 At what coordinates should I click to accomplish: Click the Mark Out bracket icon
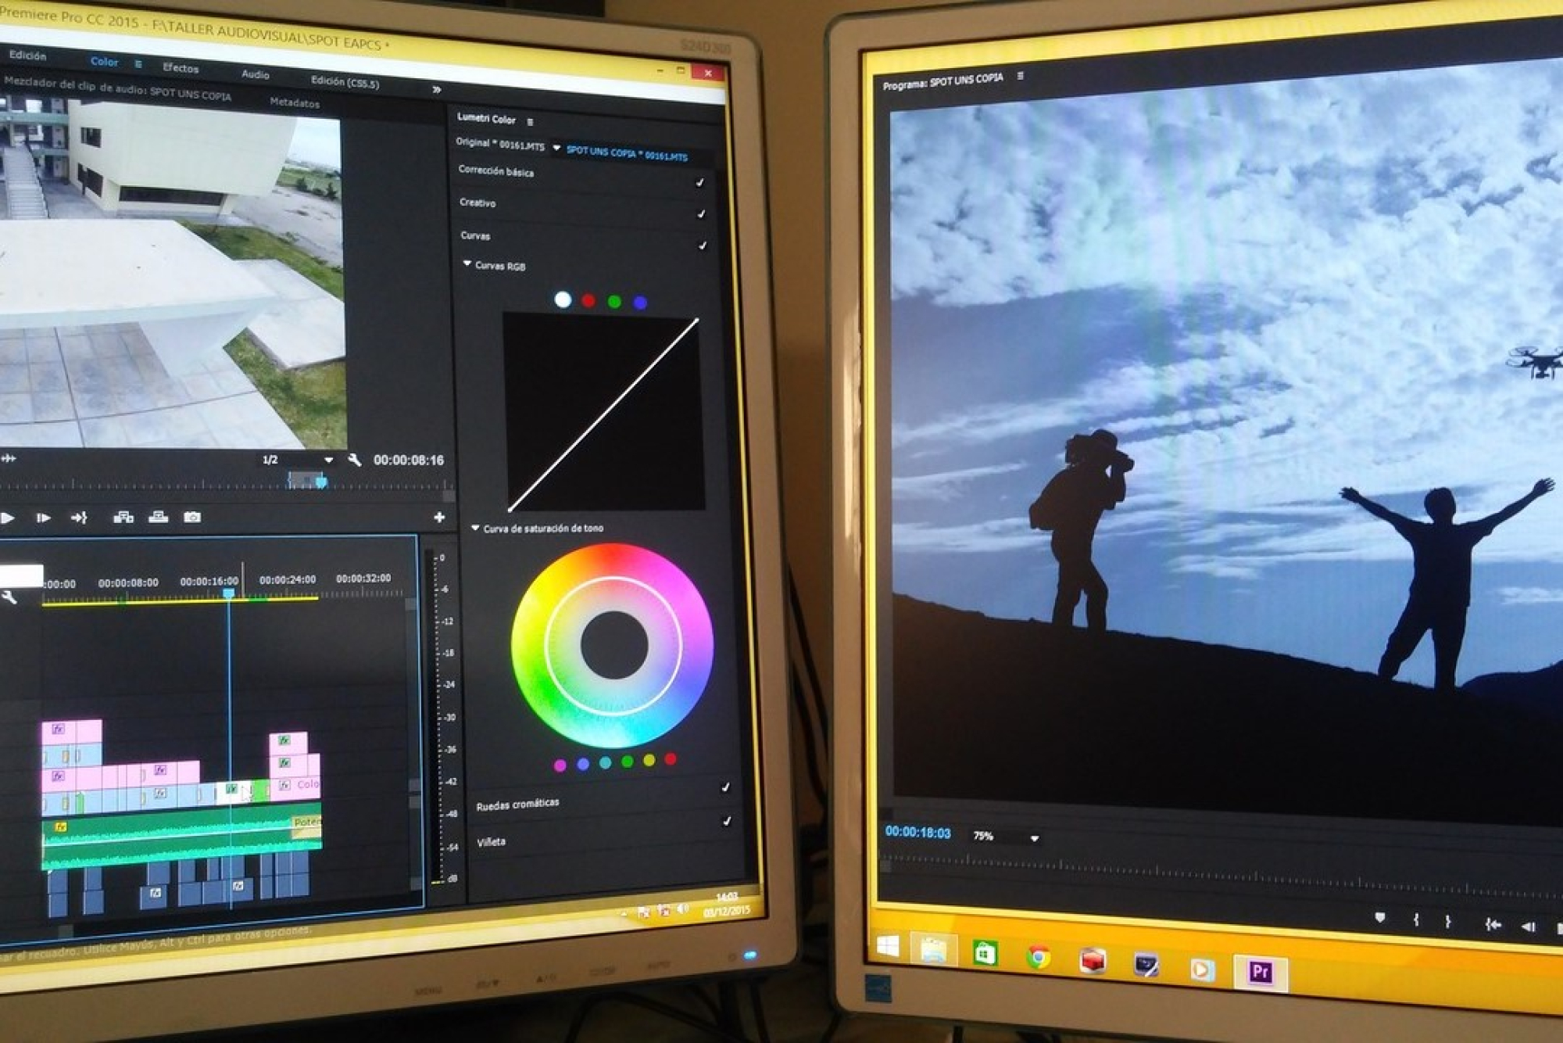tap(1448, 922)
